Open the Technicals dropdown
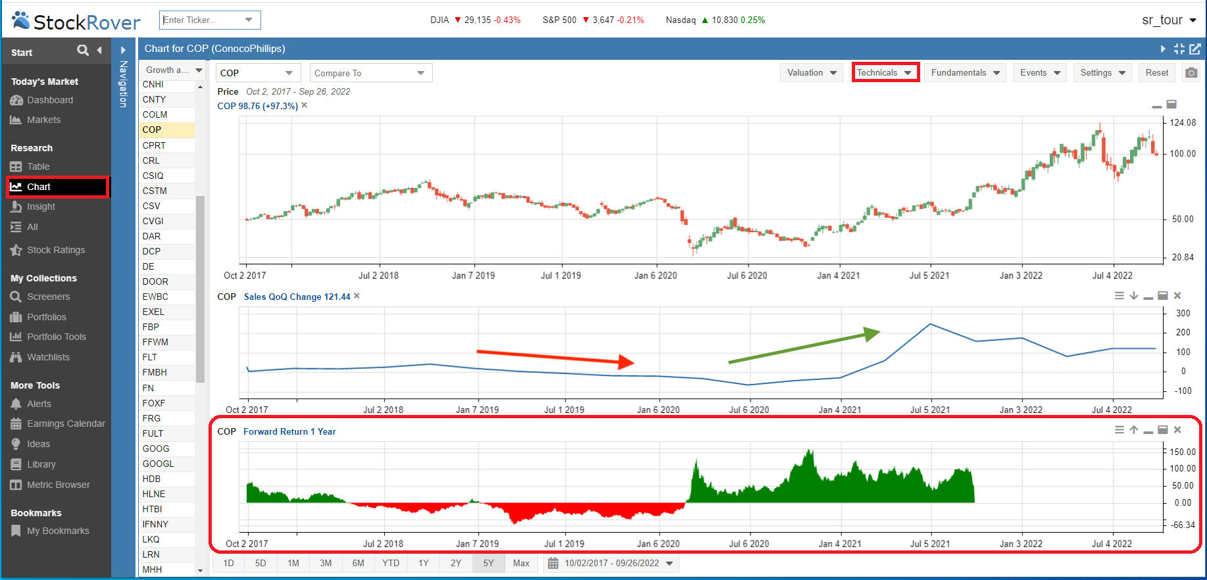 point(885,72)
